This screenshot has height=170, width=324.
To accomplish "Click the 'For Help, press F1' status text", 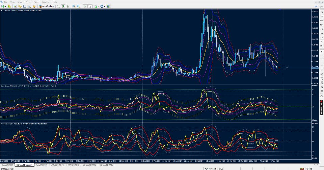I will (8, 169).
